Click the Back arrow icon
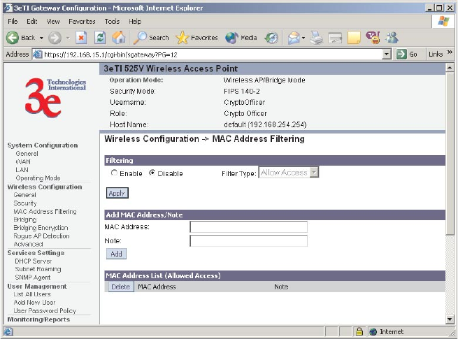The image size is (458, 339). coord(13,38)
